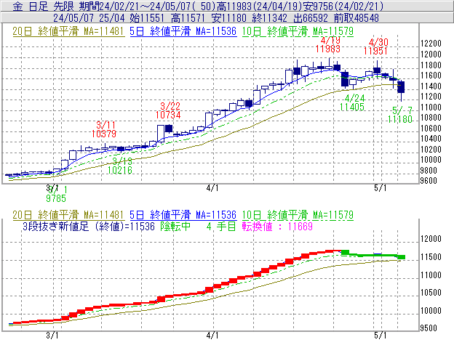Click the 4/24 low label 11405
The height and width of the screenshot is (345, 454).
[x=352, y=107]
